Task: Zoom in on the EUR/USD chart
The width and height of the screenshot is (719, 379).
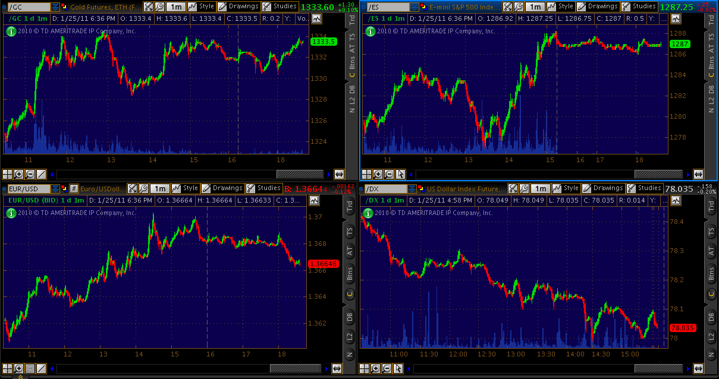Action: (19, 368)
